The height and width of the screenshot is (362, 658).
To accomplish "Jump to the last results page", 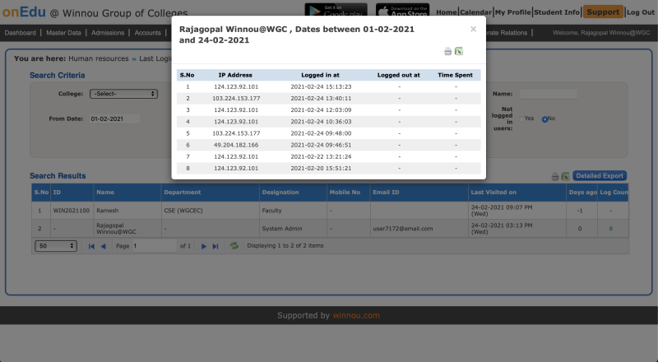I will (x=215, y=246).
